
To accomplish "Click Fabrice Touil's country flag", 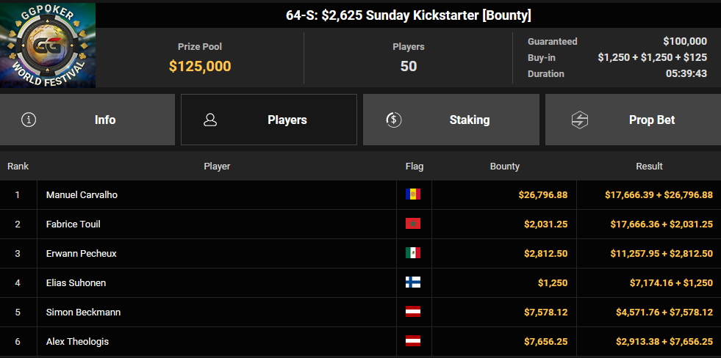I will click(x=413, y=224).
